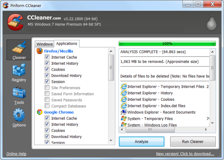
Task: Click New version download link
Action: pyautogui.click(x=185, y=154)
